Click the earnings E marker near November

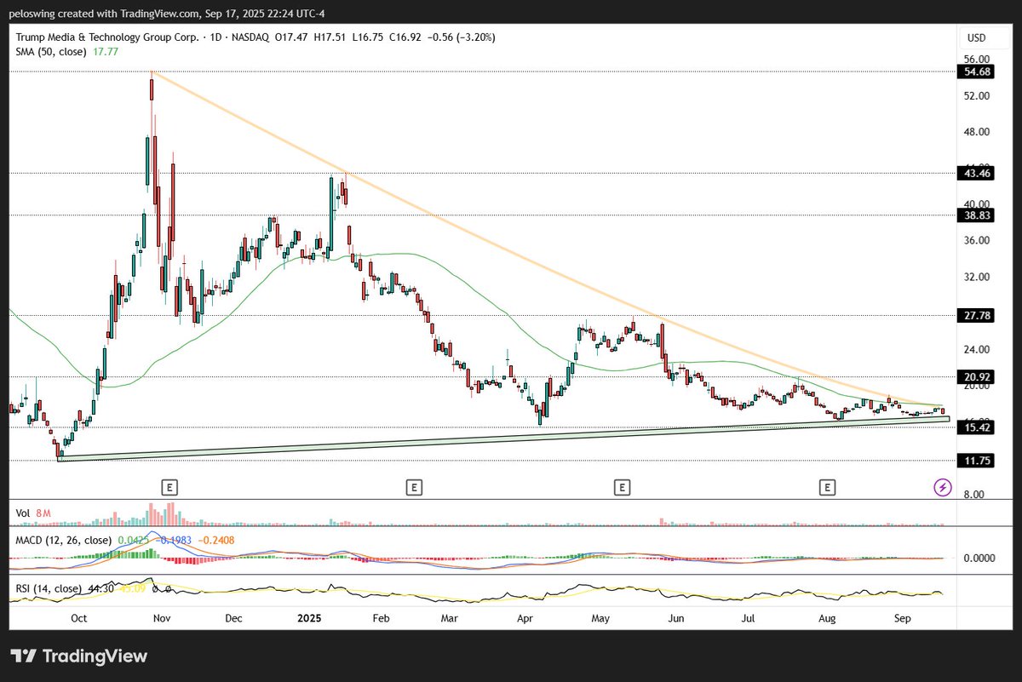pos(170,487)
